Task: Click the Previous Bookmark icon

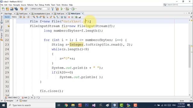Action: 51,17
